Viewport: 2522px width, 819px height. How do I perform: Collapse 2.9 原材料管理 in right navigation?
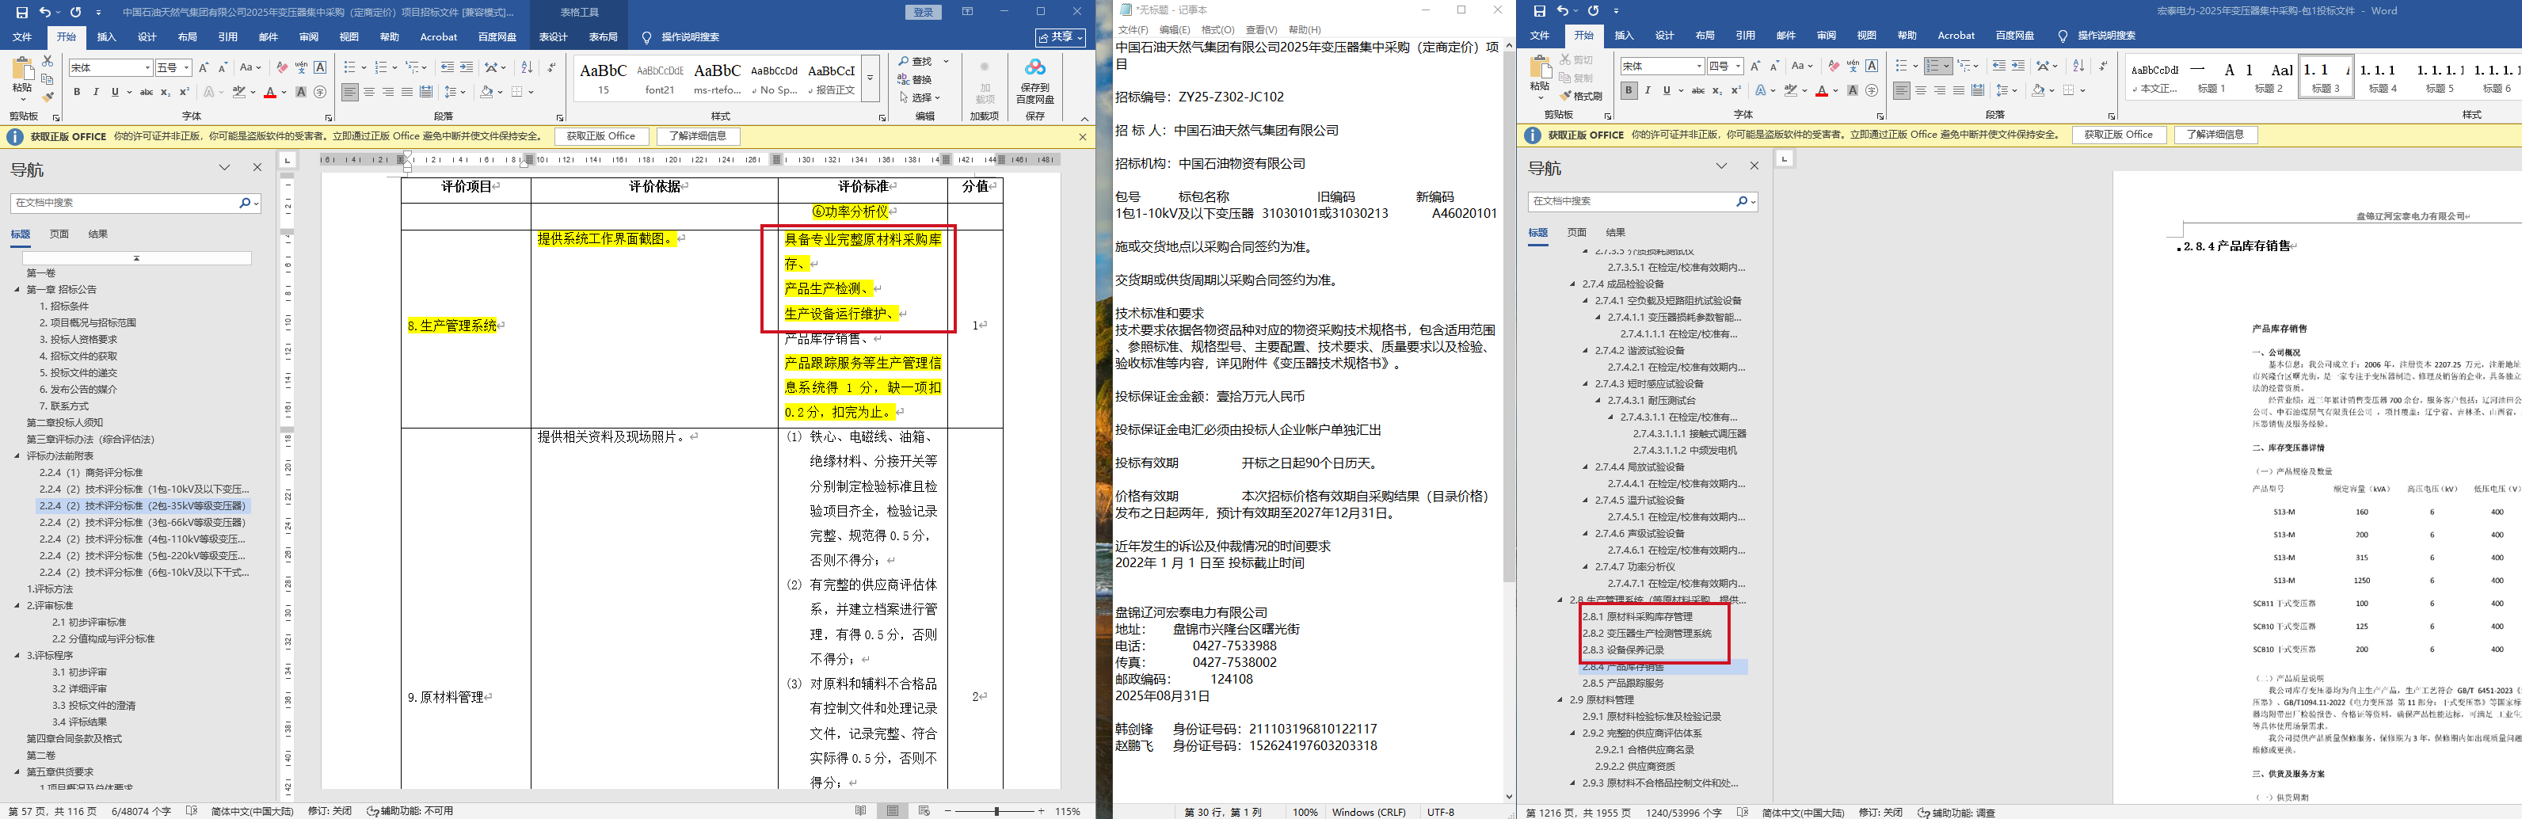pos(1560,699)
